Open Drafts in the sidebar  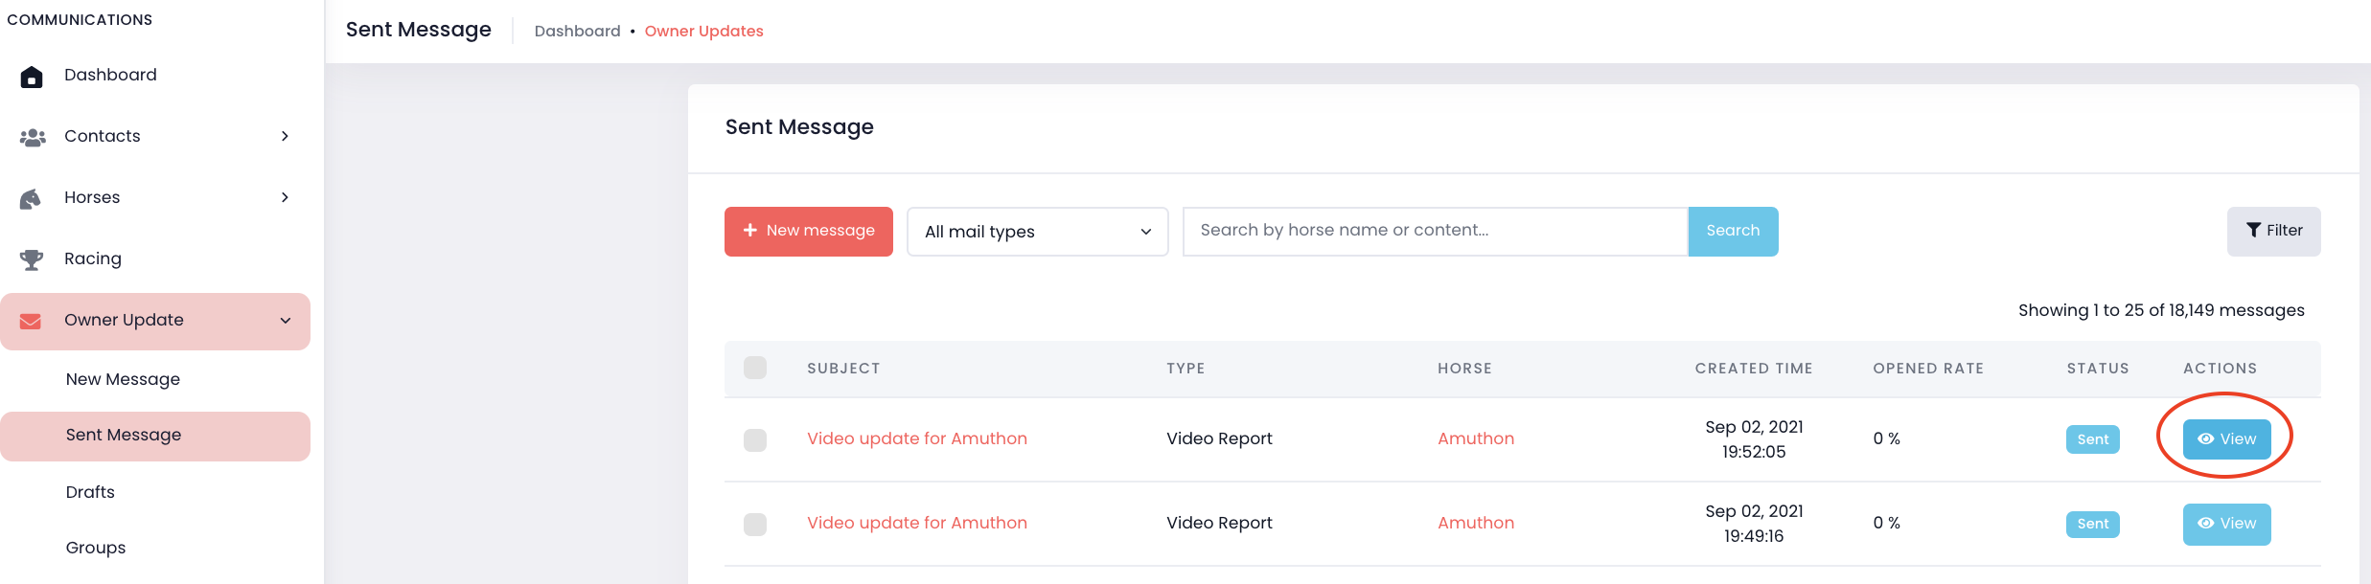click(90, 492)
